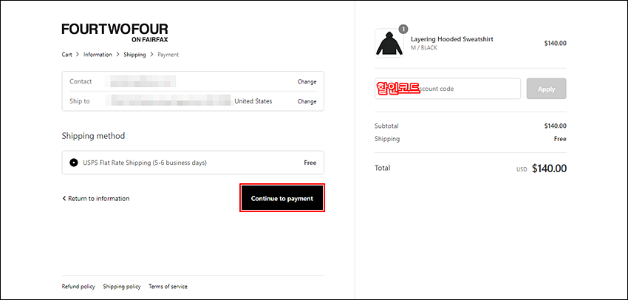Return to information link
Screen dimensions: 628x300
click(x=96, y=198)
